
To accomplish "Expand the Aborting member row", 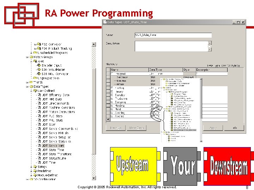I will tap(112, 113).
